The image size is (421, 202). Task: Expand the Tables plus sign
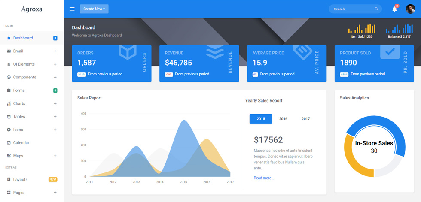55,117
